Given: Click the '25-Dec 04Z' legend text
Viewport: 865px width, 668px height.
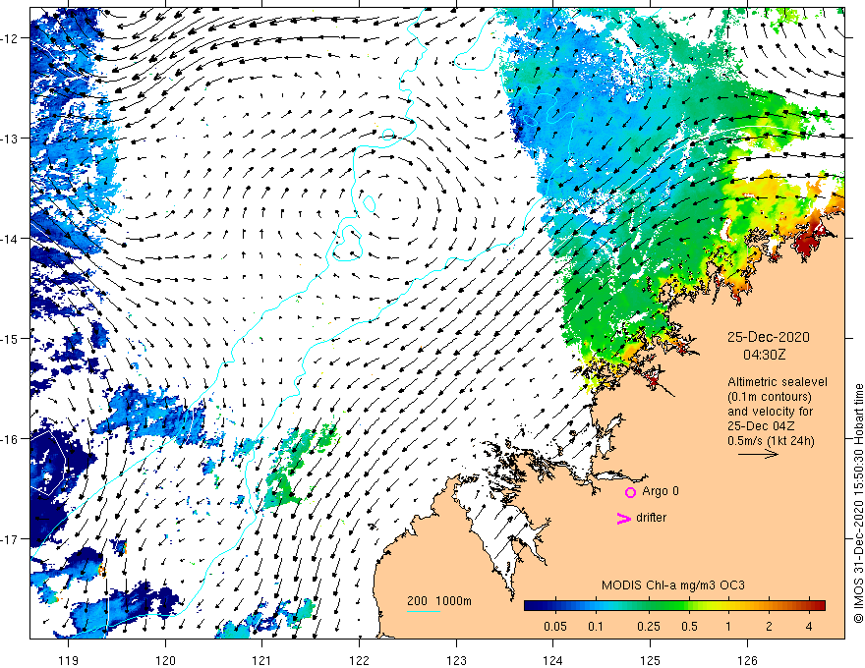Looking at the screenshot, I should click(x=762, y=426).
